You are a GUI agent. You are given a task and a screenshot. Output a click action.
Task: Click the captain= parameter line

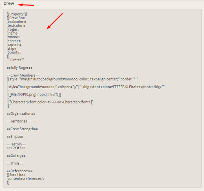[x=14, y=45]
